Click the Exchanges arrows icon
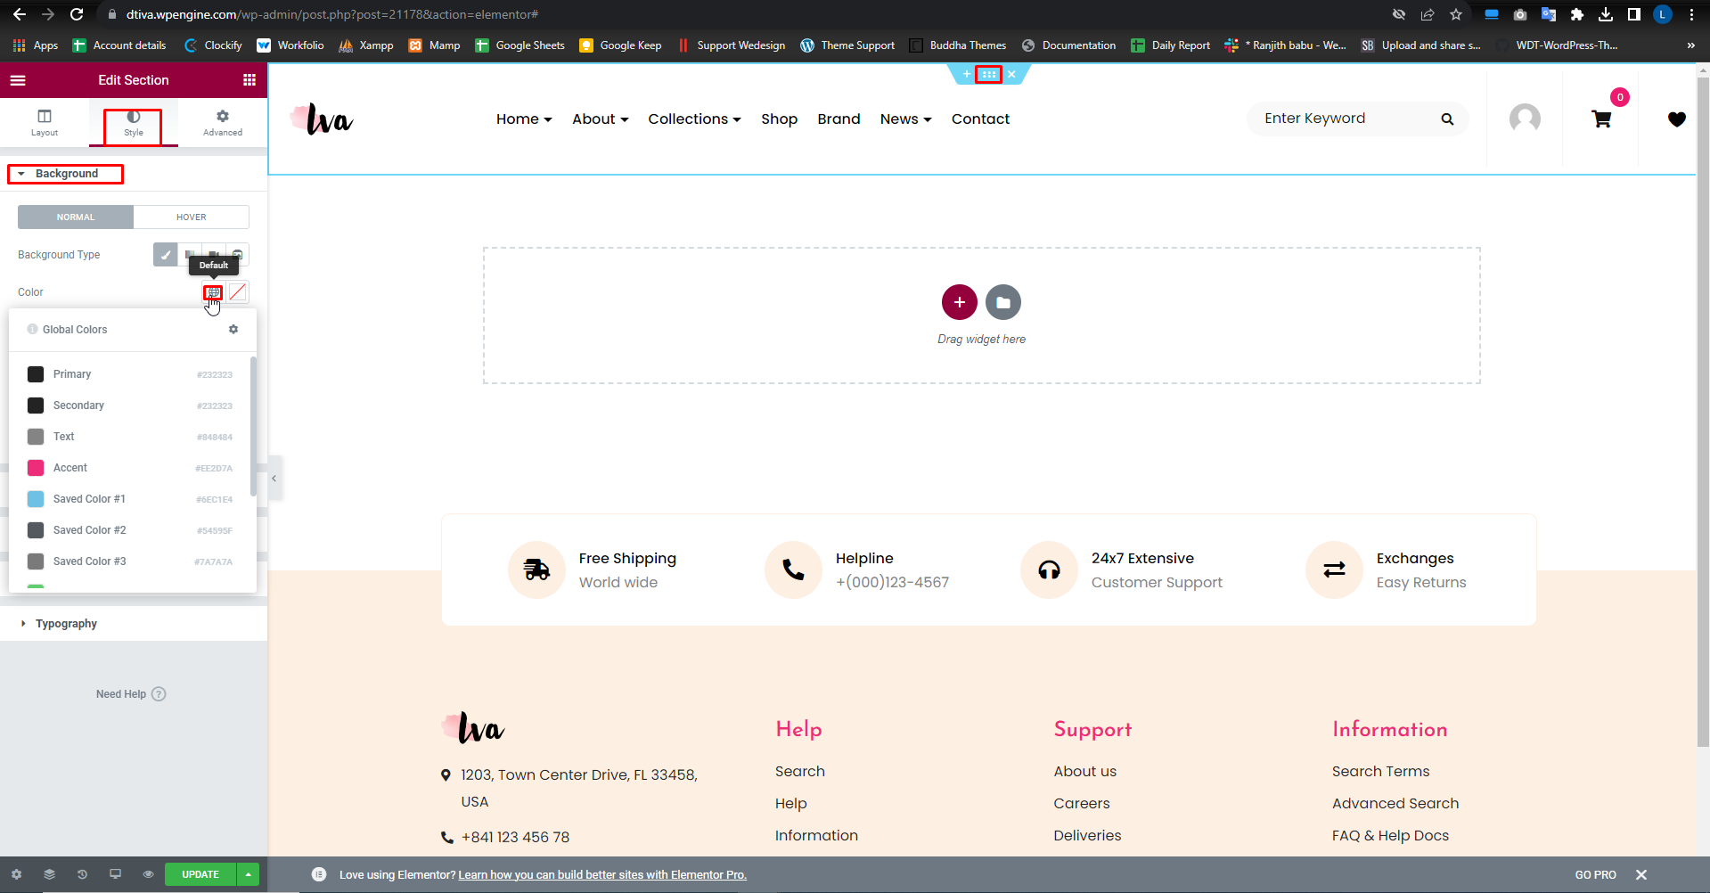 click(x=1334, y=569)
